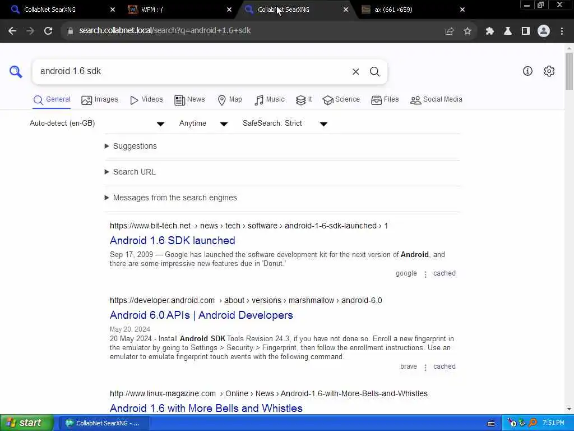This screenshot has height=431, width=574.
Task: Switch to the It category
Action: pyautogui.click(x=304, y=100)
